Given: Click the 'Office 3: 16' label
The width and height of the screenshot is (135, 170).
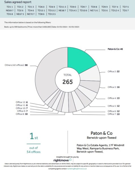Looking at the screenshot, I should (113, 87).
